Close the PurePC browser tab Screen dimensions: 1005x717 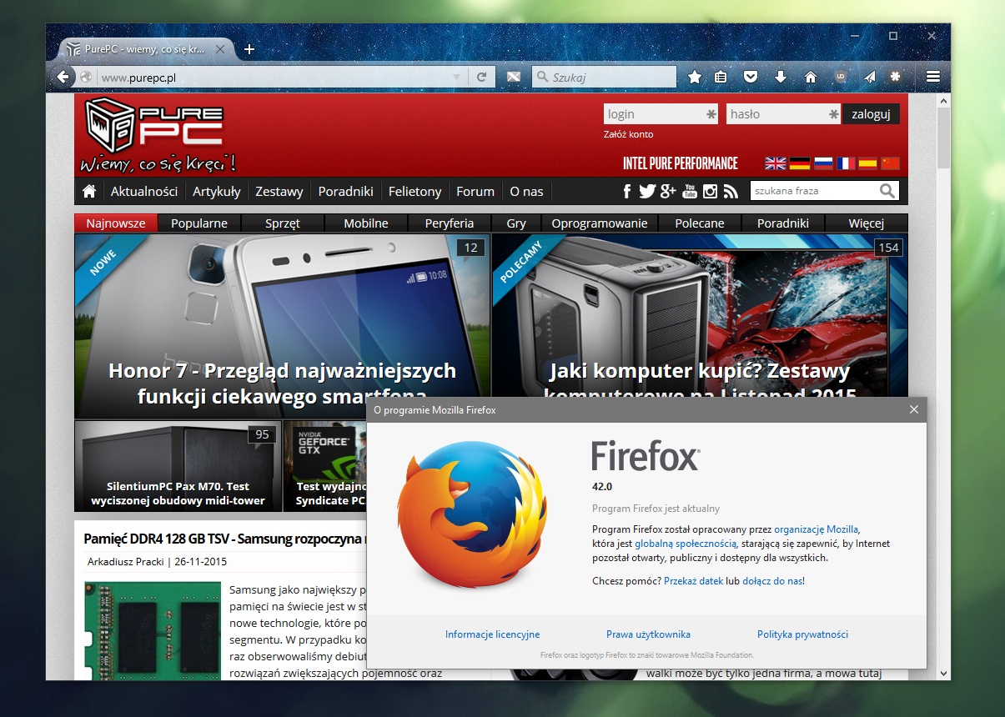coord(219,49)
